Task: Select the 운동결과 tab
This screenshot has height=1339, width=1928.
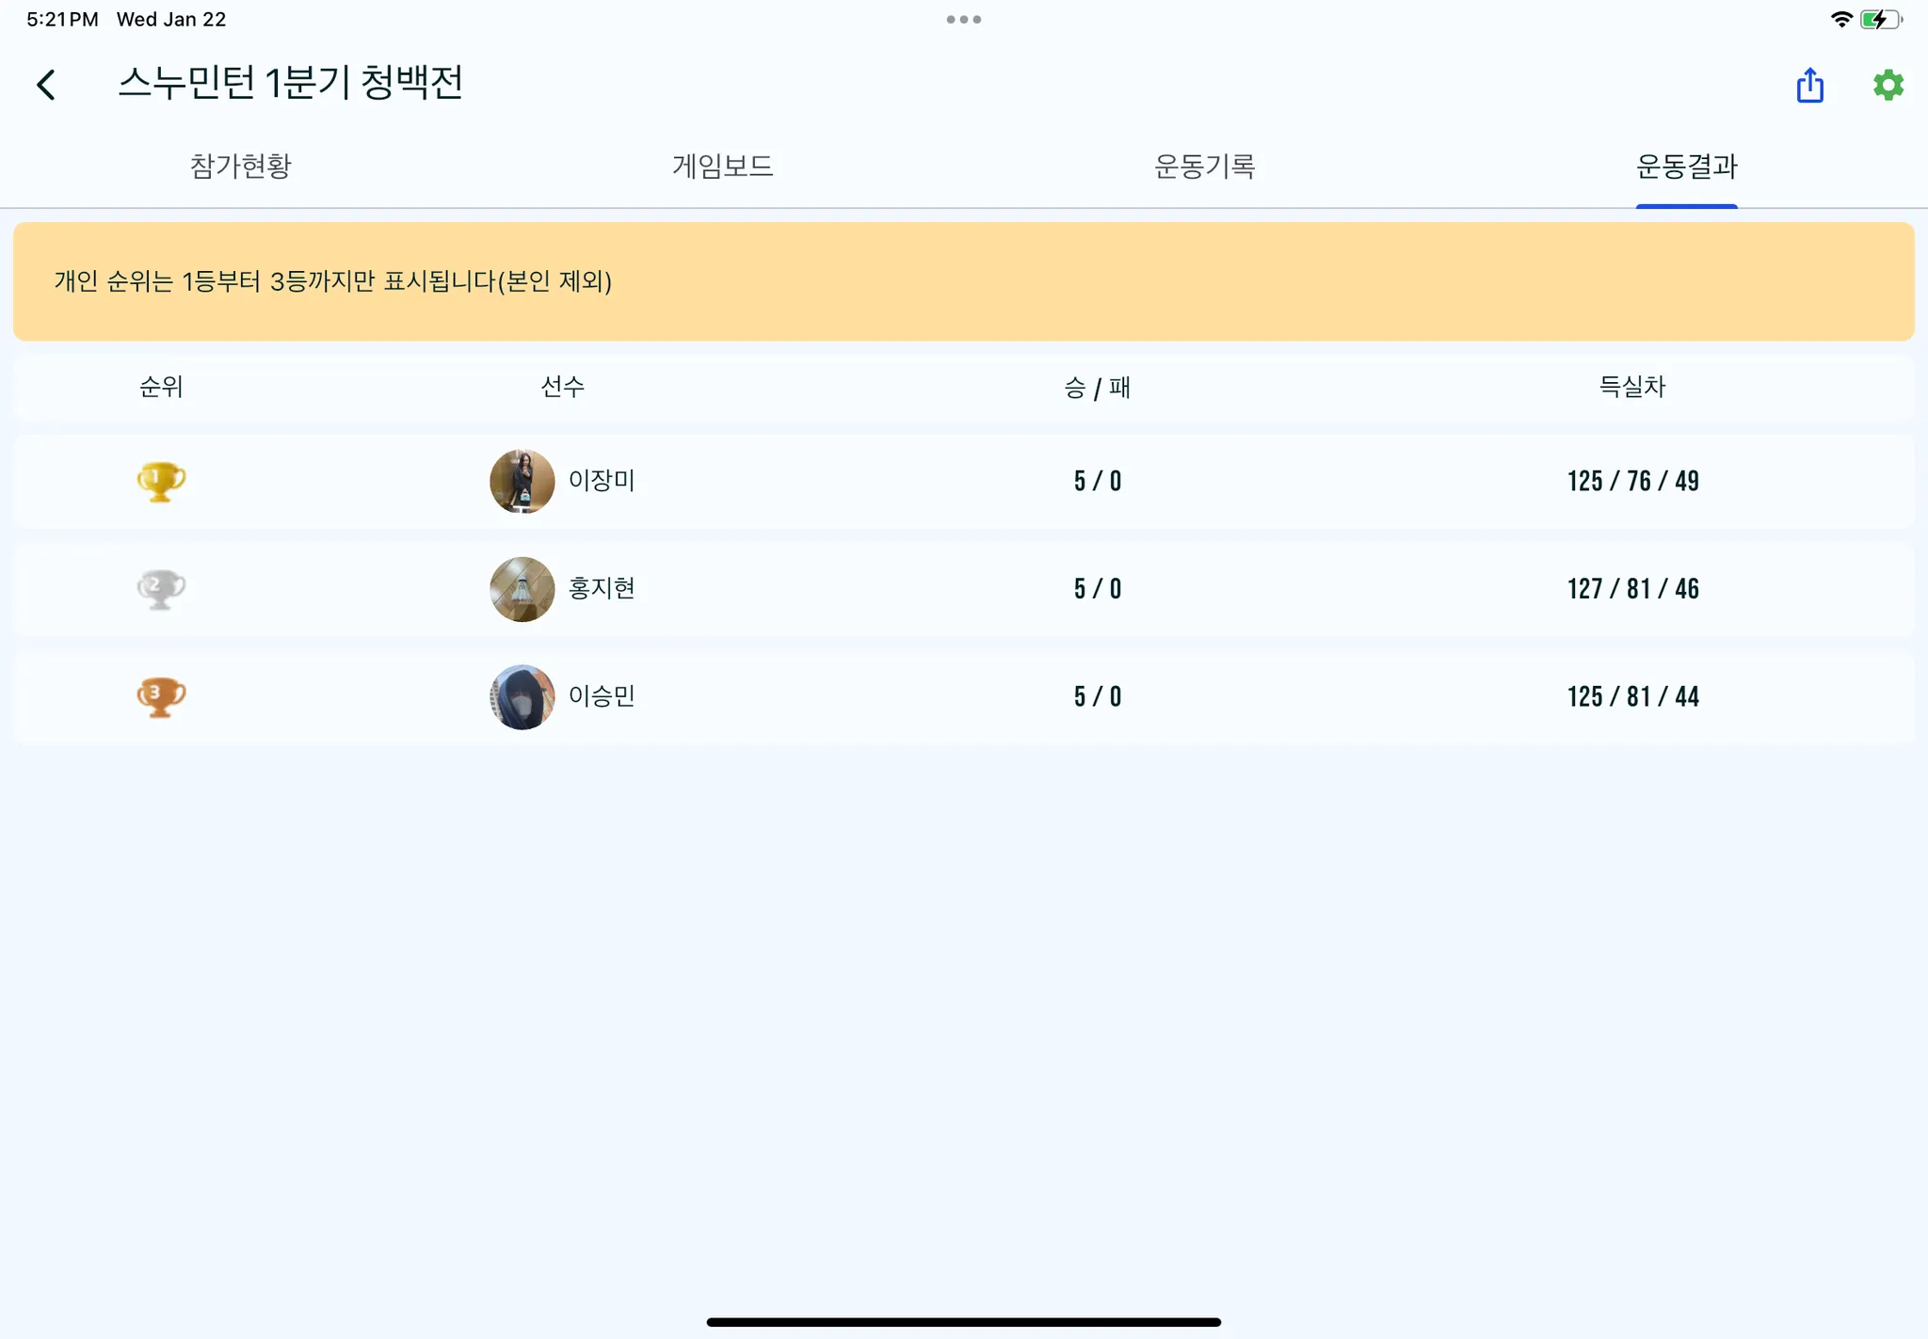Action: click(x=1686, y=167)
